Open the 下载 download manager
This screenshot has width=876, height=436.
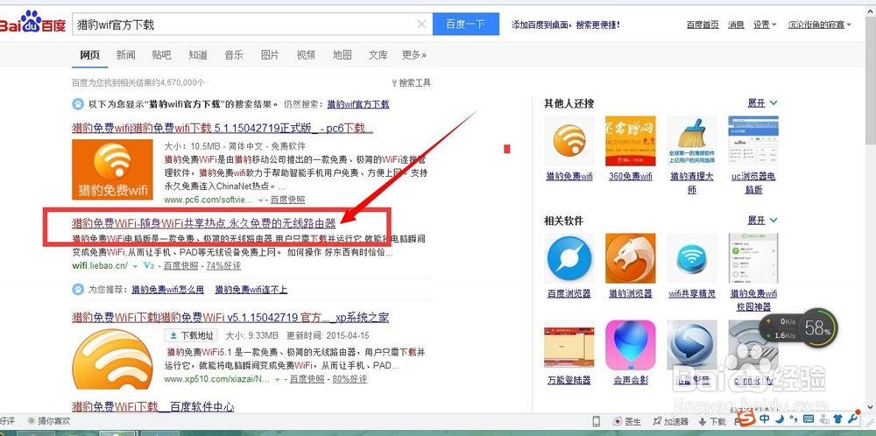pos(711,421)
